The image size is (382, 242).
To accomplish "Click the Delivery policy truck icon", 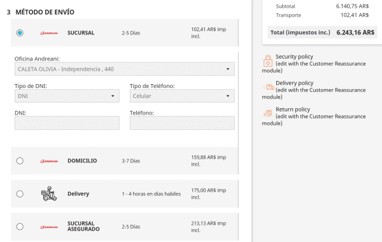I will coord(268,87).
